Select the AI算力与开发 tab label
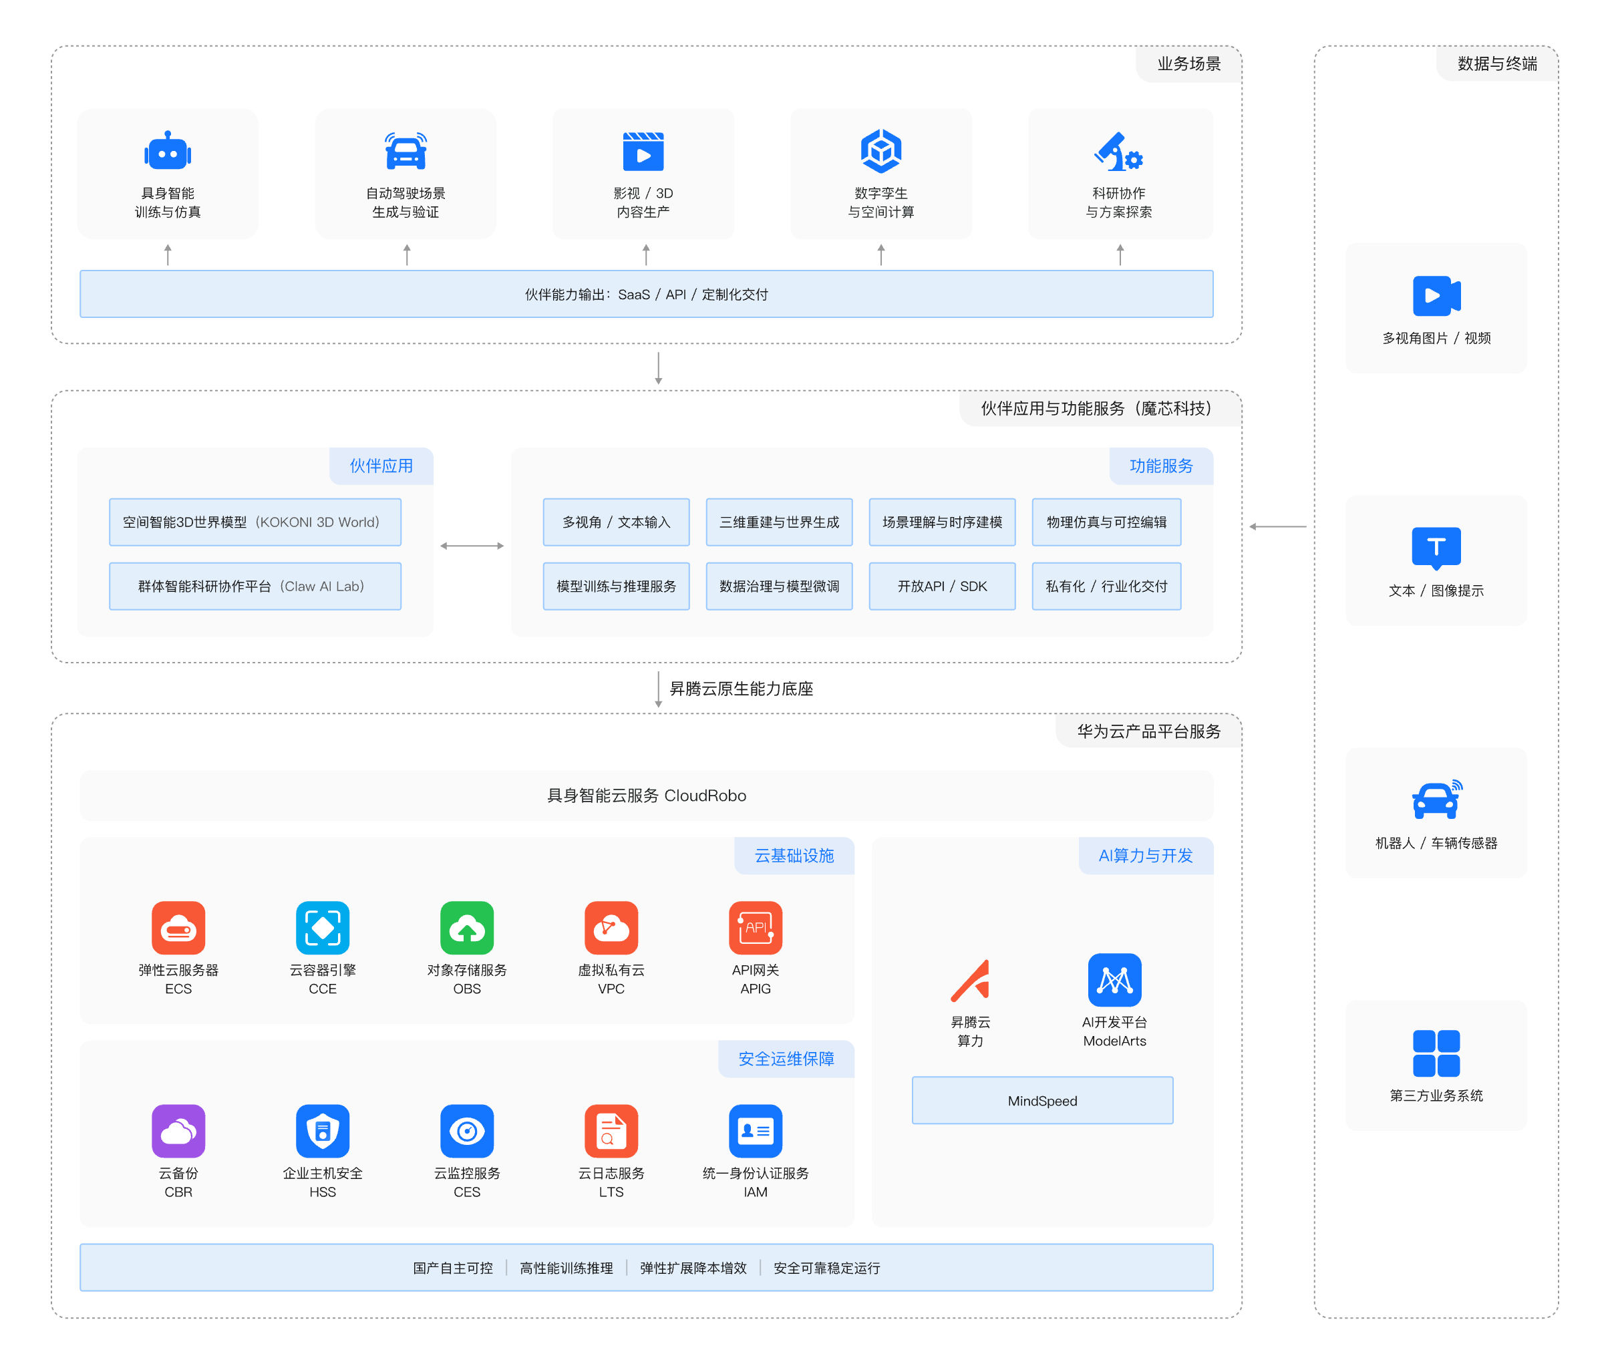1610x1364 pixels. click(x=1145, y=855)
